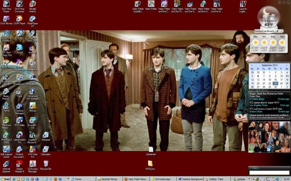This screenshot has height=181, width=291.
Task: Switch to DH screencaps taskbar window
Action: [164, 179]
